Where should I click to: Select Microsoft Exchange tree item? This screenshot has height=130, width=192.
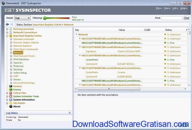coord(24,83)
